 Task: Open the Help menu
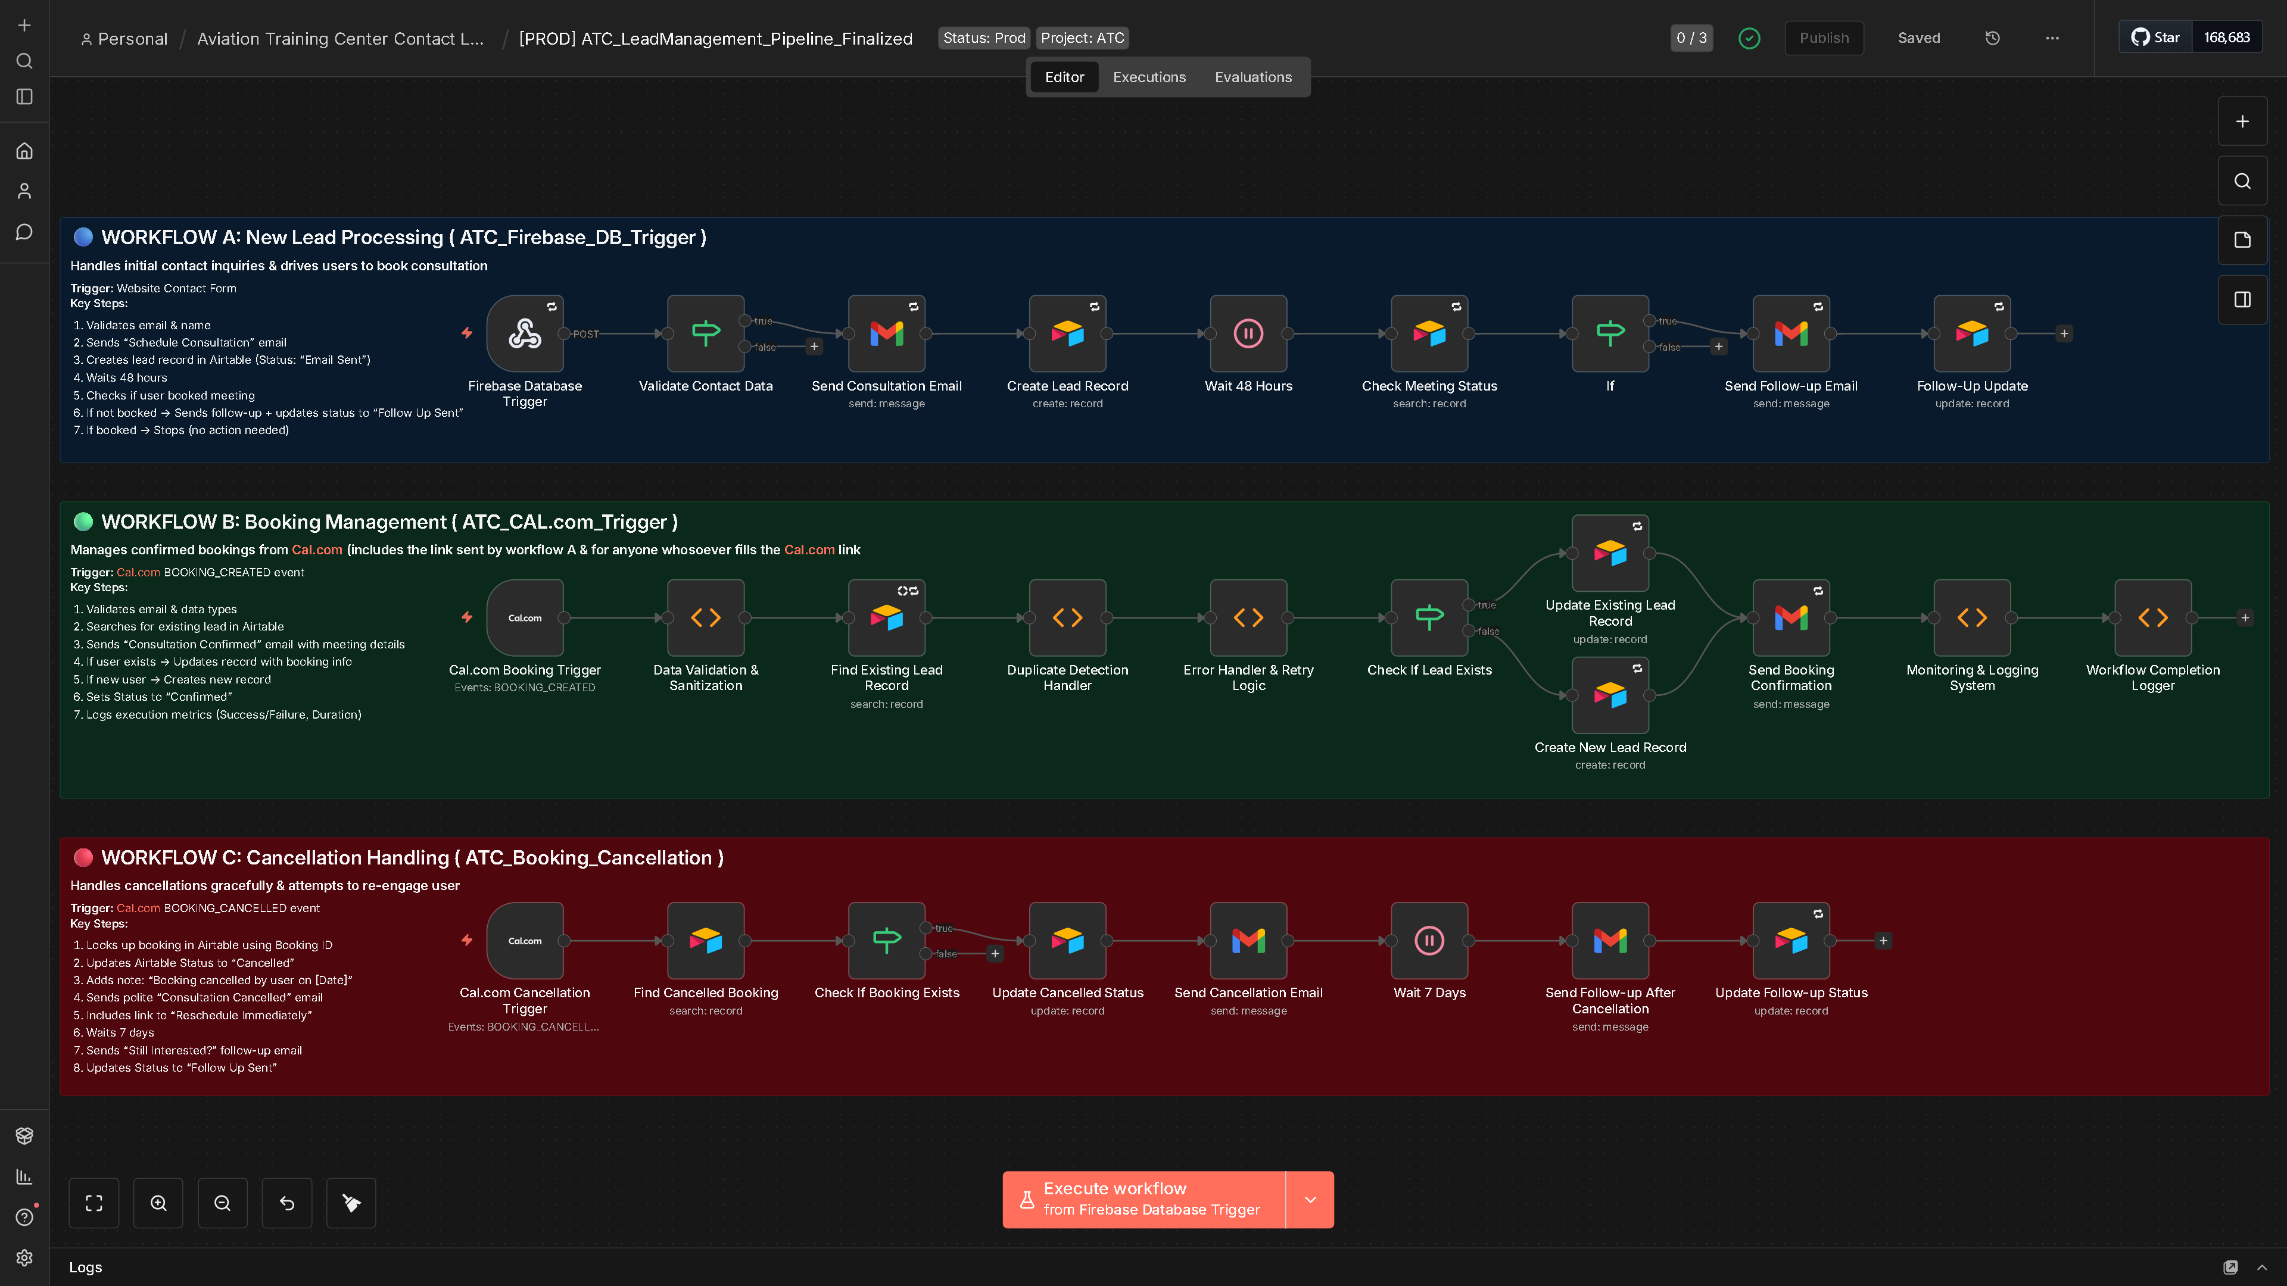(x=25, y=1217)
